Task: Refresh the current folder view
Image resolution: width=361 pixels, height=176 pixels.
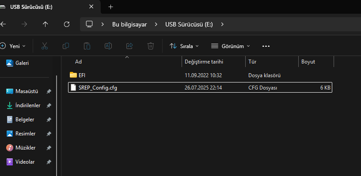Action: coord(67,24)
